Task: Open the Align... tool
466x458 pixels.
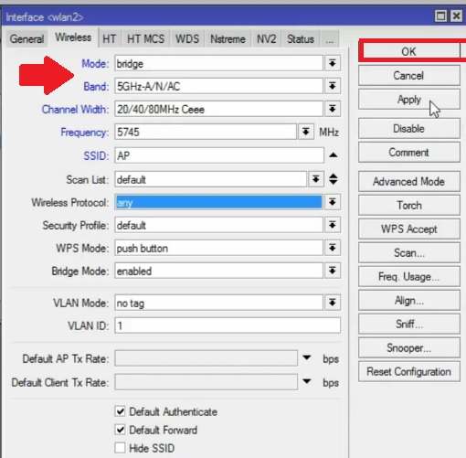Action: (x=409, y=300)
